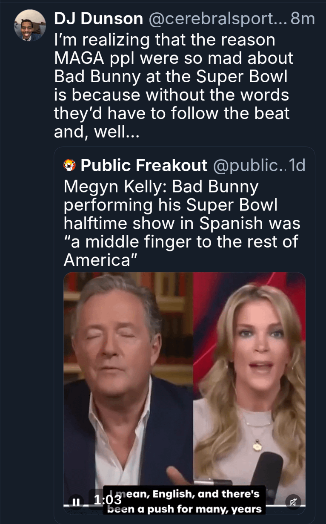Pause the video with the pause button
The height and width of the screenshot is (524, 326).
coord(76,502)
